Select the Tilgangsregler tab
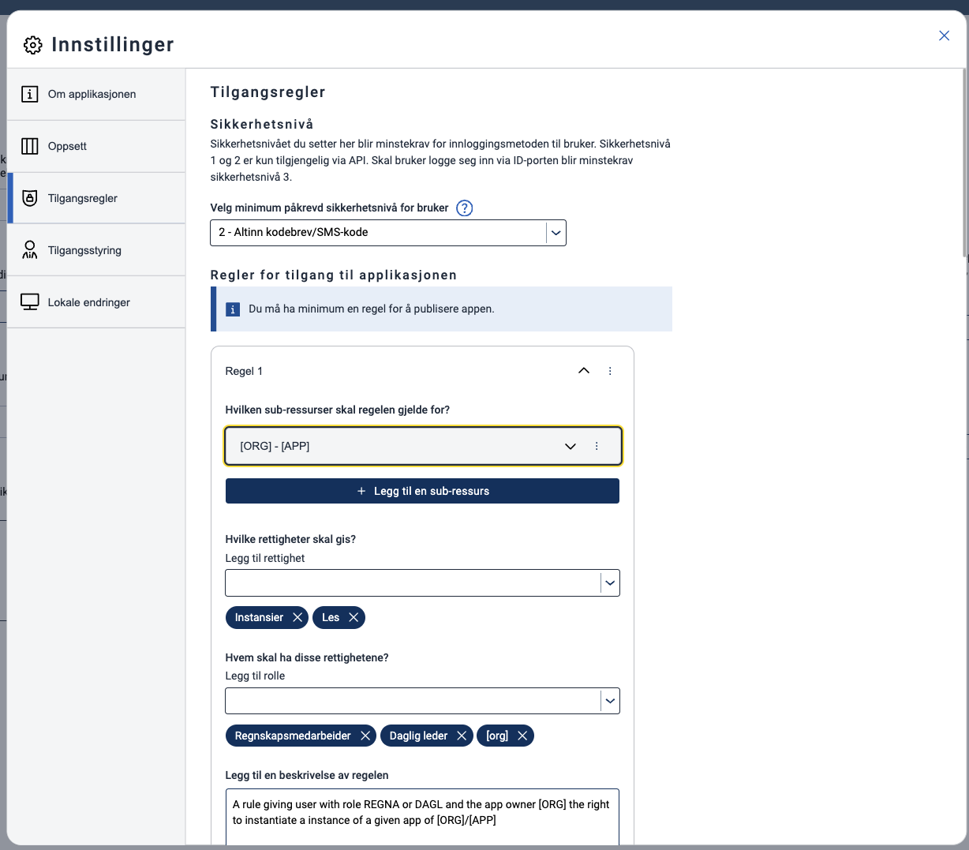The width and height of the screenshot is (969, 850). coord(96,198)
